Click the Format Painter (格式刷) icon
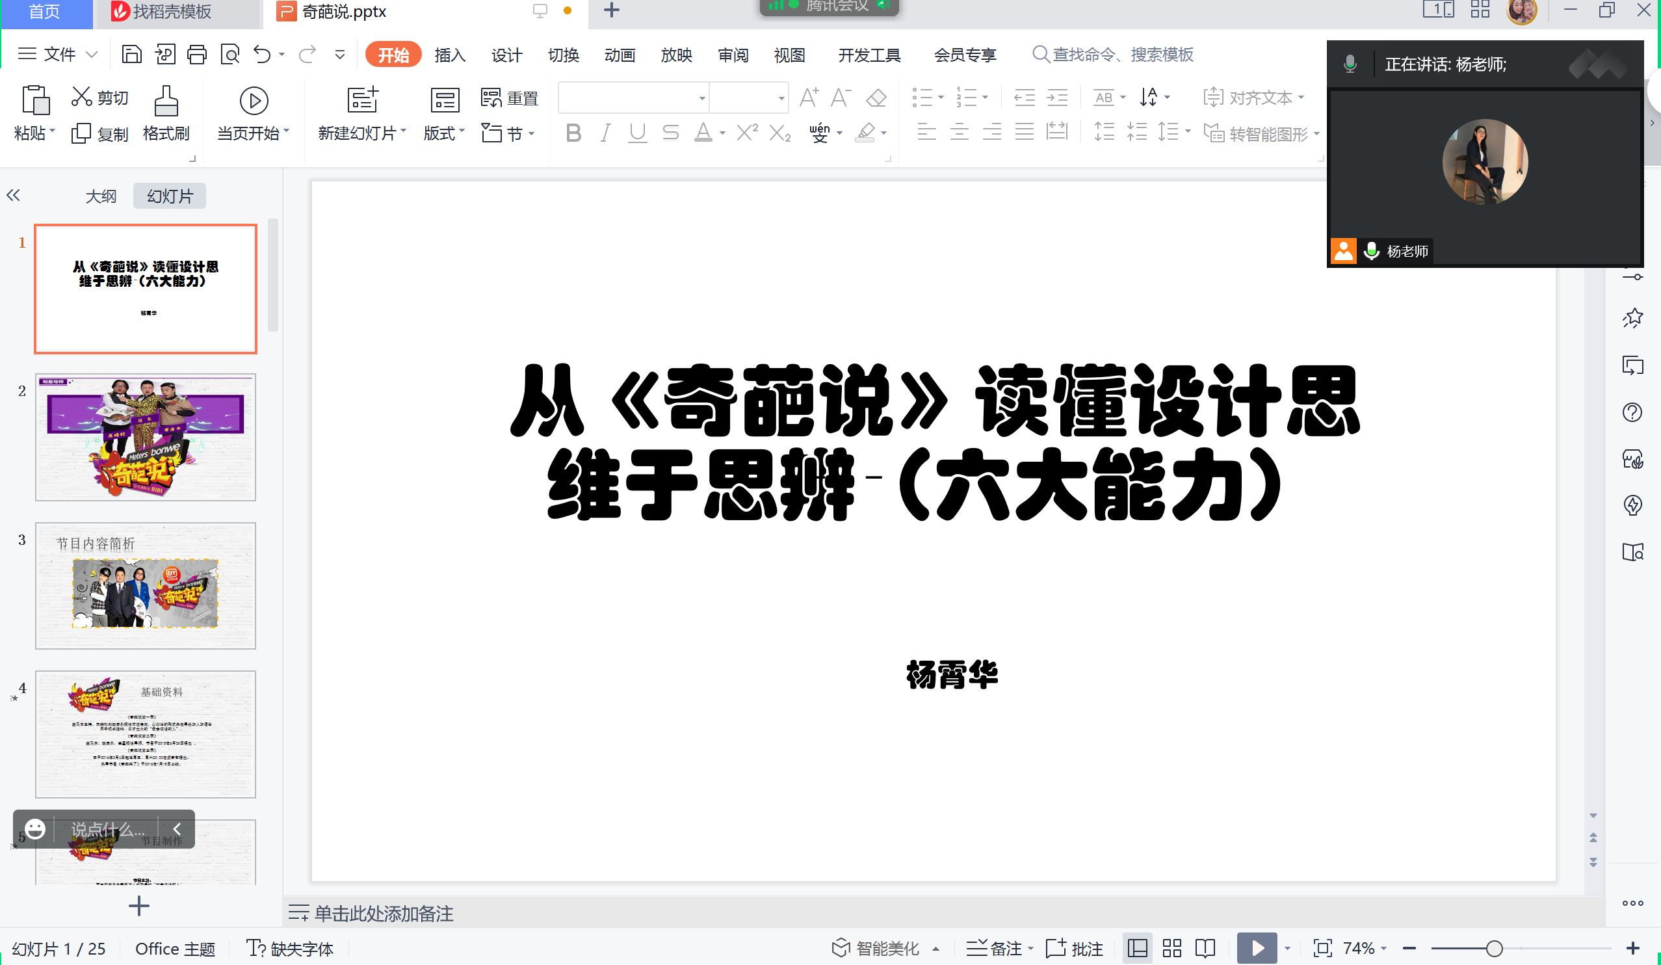The height and width of the screenshot is (965, 1661). (166, 101)
